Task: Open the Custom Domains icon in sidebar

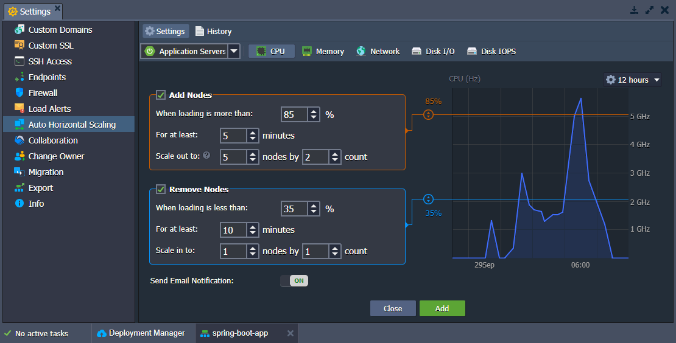Action: (x=19, y=30)
